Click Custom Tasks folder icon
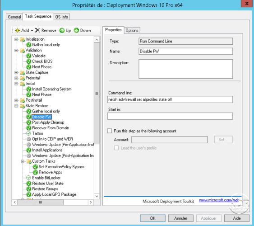The width and height of the screenshot is (254, 226). (29, 161)
